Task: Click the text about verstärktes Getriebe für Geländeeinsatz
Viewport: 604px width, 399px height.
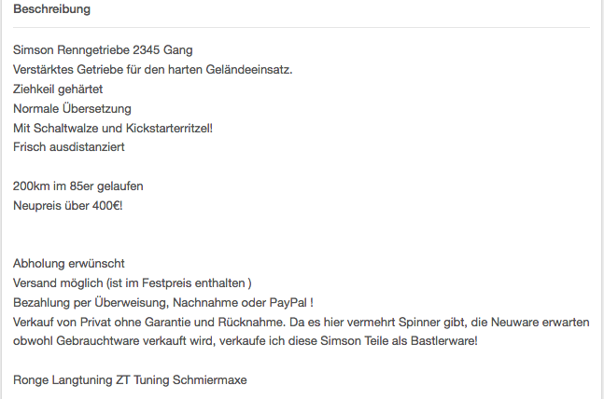Action: (x=153, y=70)
